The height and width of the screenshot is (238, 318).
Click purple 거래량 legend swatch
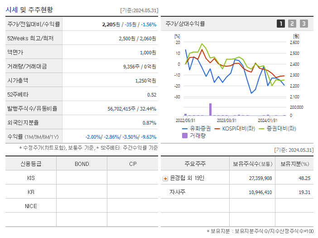click(x=185, y=136)
